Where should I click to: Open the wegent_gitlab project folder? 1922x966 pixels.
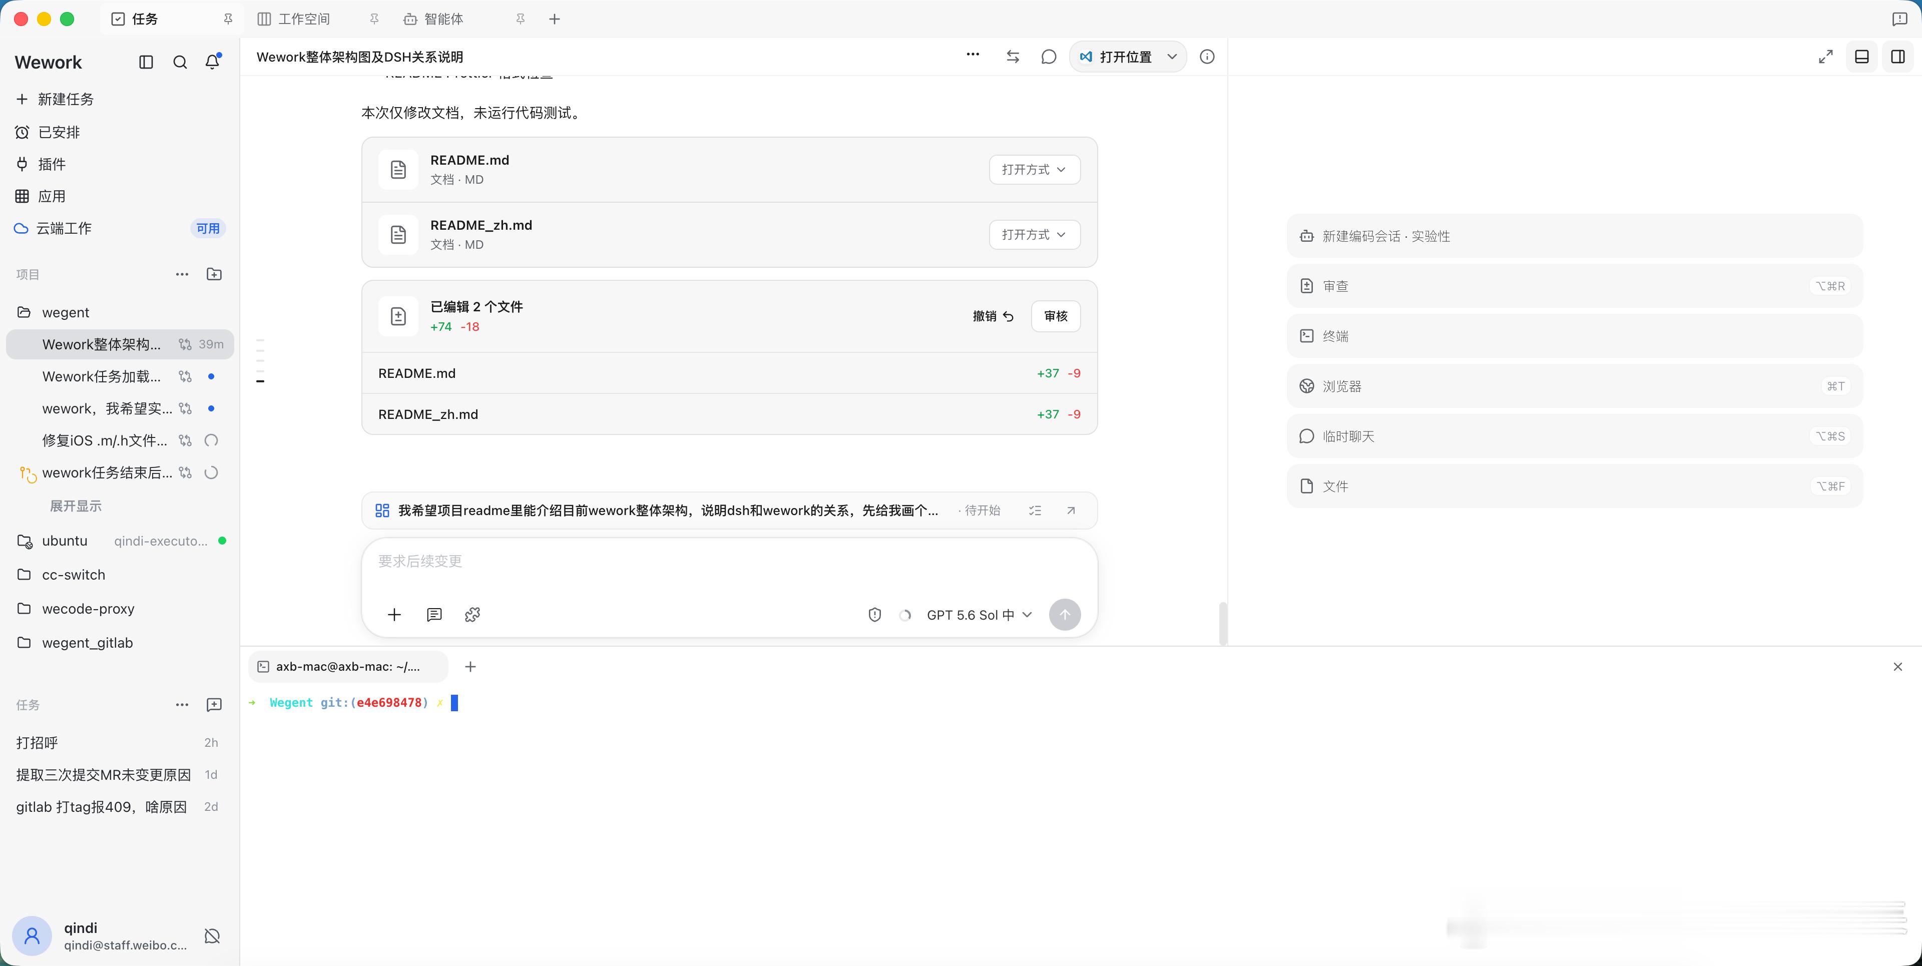pos(120,643)
